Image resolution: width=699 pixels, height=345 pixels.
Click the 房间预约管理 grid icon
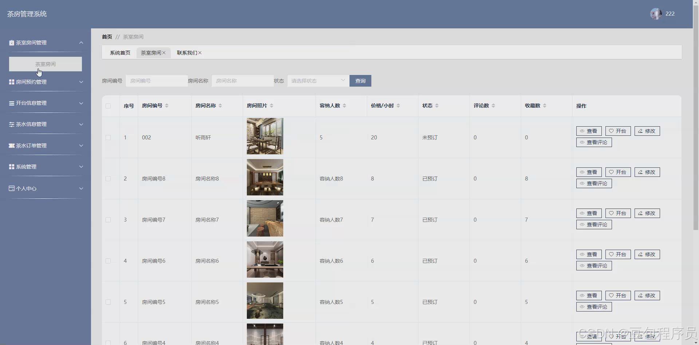12,82
